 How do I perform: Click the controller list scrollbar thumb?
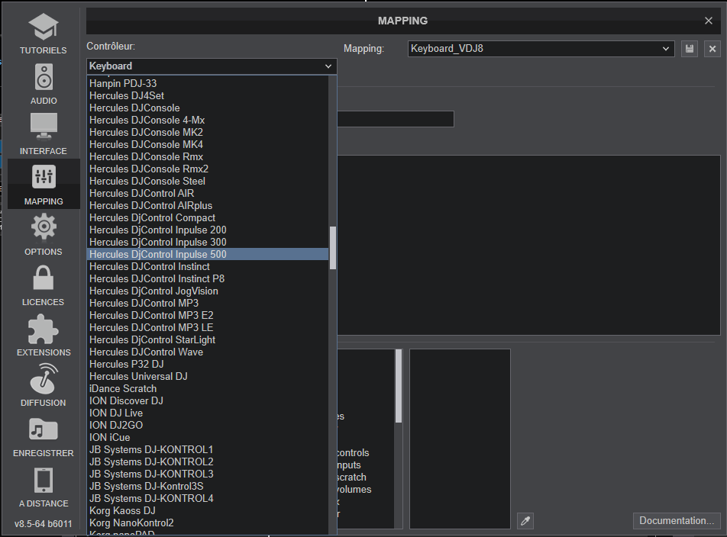tap(332, 248)
